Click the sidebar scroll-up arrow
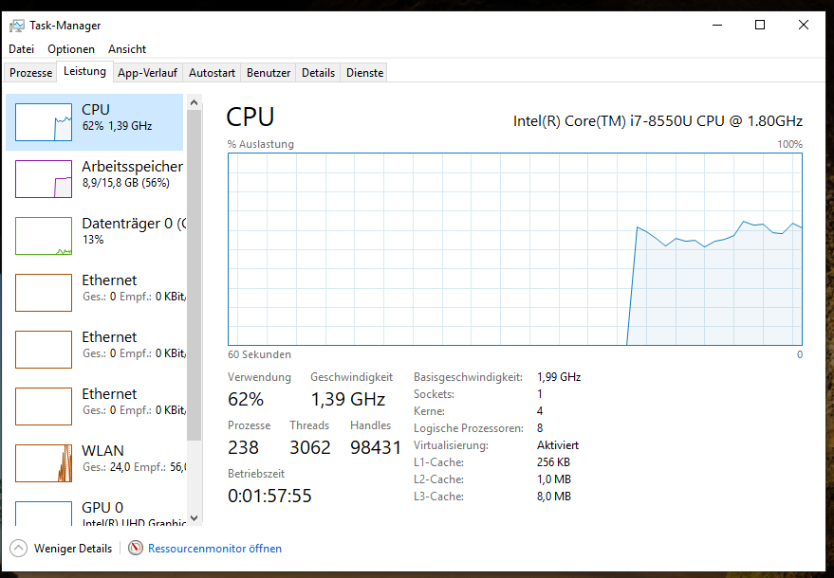Viewport: 834px width, 578px height. pos(195,102)
